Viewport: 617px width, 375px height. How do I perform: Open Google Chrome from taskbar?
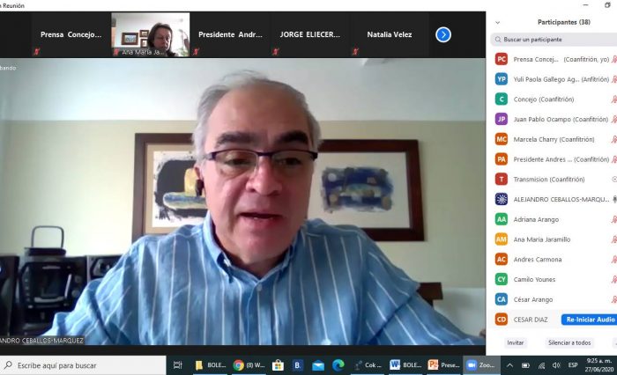239,364
